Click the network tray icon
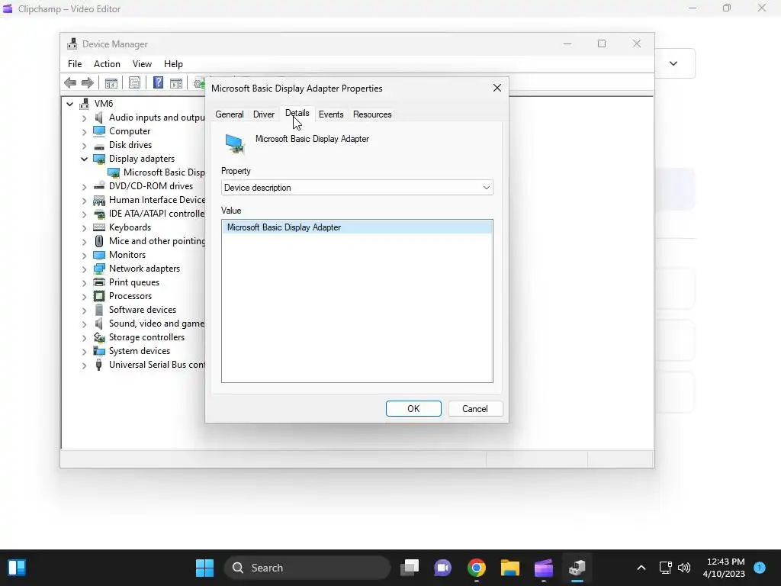This screenshot has height=586, width=781. (x=665, y=568)
